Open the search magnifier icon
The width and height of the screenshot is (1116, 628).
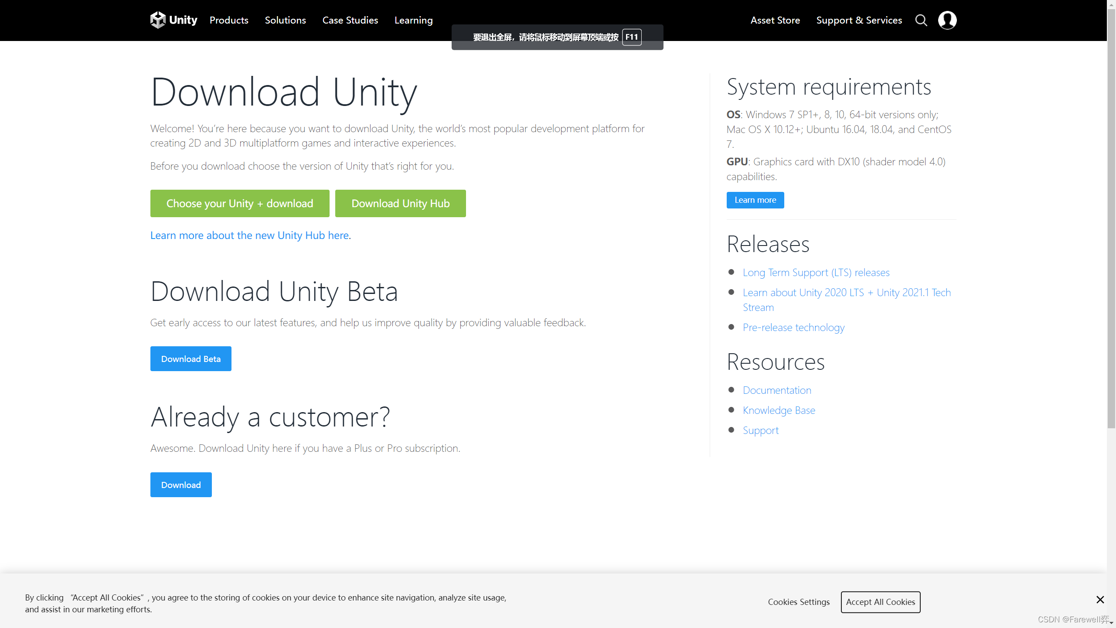pyautogui.click(x=921, y=20)
